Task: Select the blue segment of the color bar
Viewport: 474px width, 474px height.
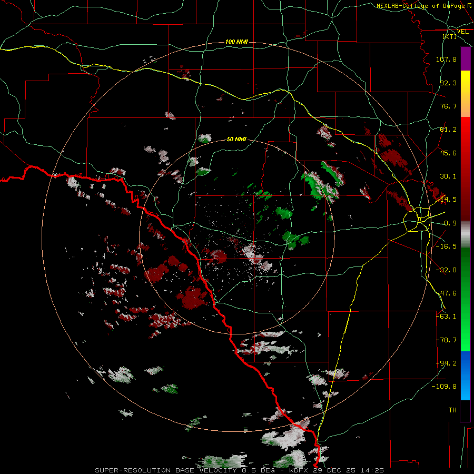Action: [x=465, y=376]
